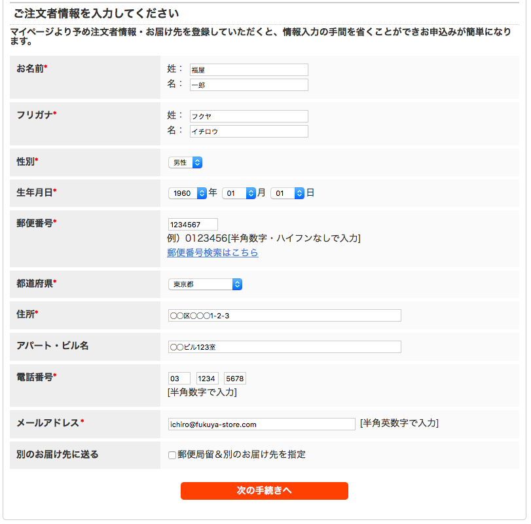531x524 pixels.
Task: Expand the 都道府県 prefecture dropdown
Action: 205,284
